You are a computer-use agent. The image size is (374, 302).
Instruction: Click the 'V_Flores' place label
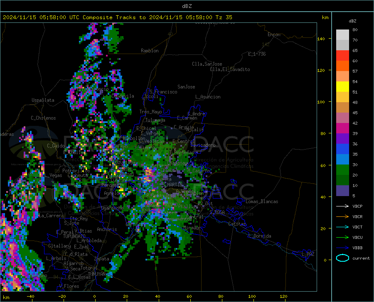coord(69,286)
